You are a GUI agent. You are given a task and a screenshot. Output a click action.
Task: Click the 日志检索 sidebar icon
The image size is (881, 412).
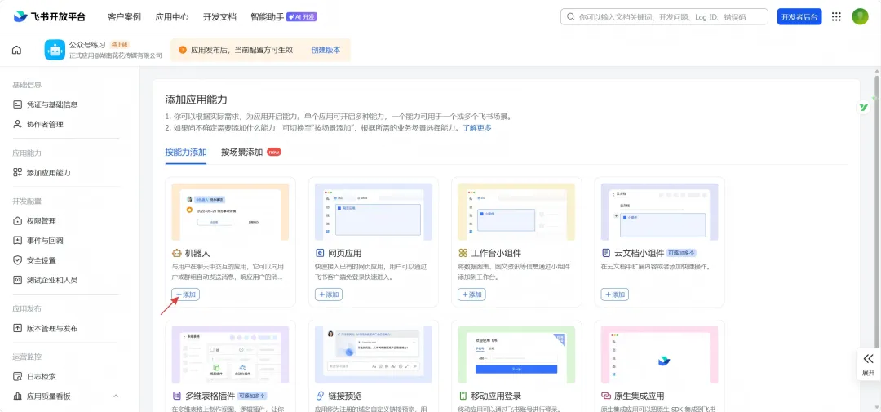17,377
